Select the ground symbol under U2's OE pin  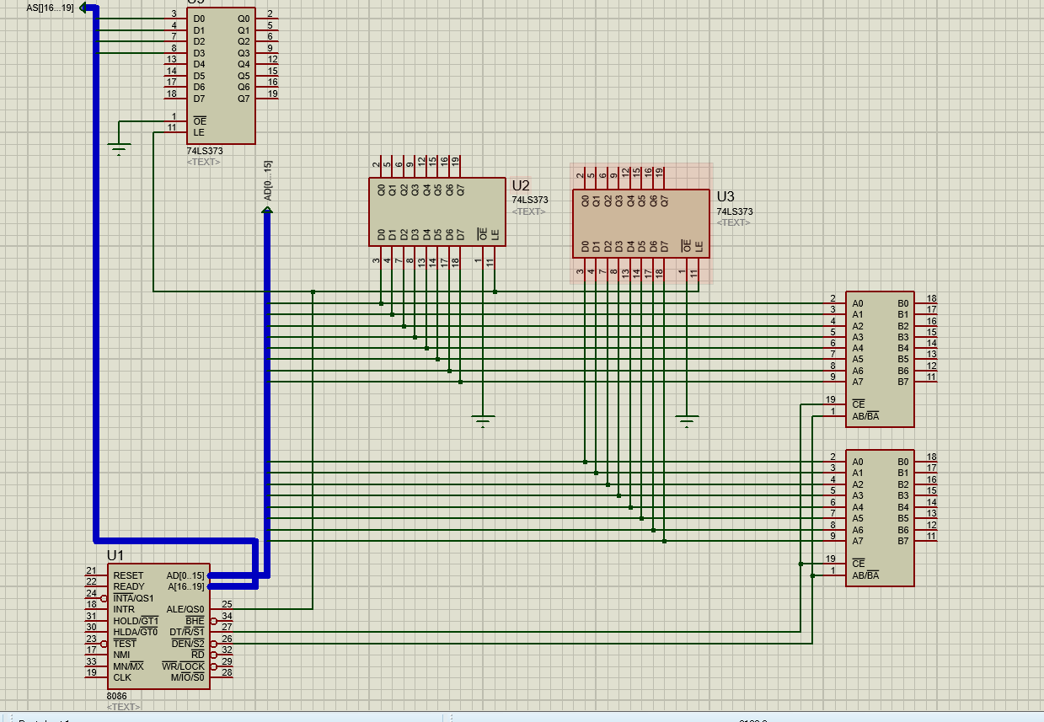pyautogui.click(x=483, y=421)
